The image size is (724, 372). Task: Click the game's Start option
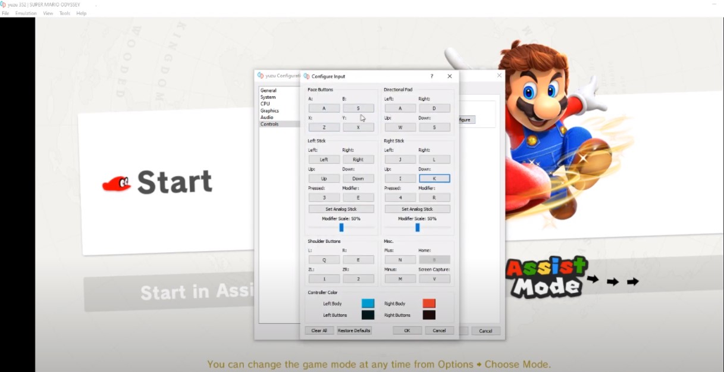(158, 182)
